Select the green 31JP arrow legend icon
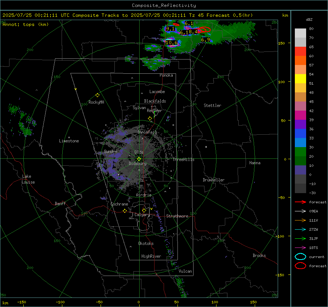328x307 pixels. click(300, 238)
